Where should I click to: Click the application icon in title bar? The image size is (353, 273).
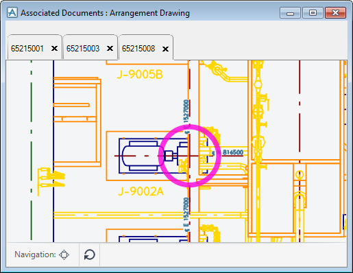coord(12,12)
